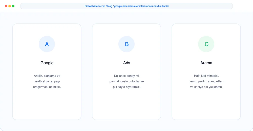253x131 pixels.
Task: Click text 'sektörel pazar payı'
Action: [47, 81]
